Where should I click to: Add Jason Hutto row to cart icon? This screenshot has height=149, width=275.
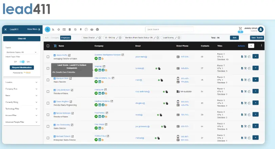click(246, 57)
